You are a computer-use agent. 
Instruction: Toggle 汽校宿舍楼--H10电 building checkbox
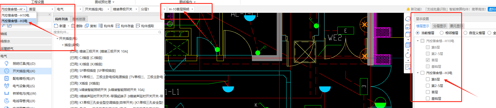[x=422, y=41]
